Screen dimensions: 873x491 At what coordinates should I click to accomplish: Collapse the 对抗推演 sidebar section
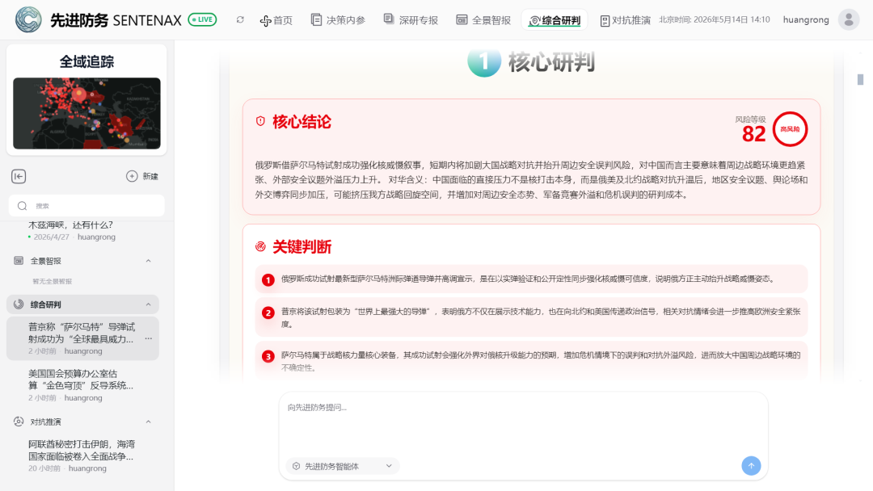148,422
